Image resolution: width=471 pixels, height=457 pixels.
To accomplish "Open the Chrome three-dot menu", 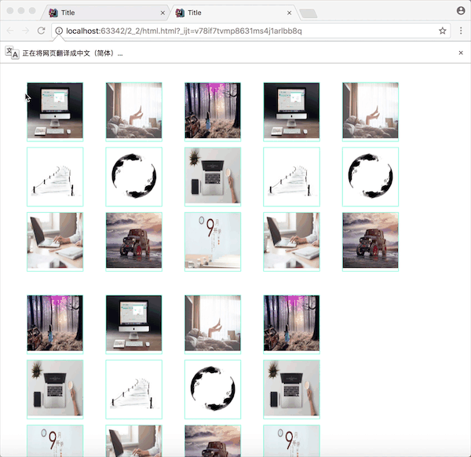I will 461,31.
